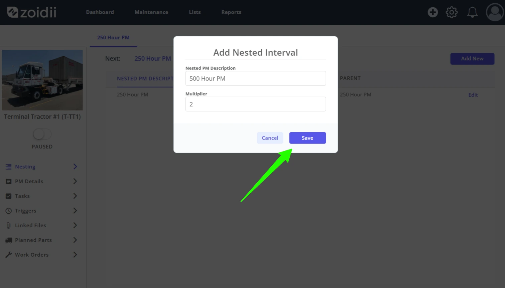Open the plus add-new icon in header
The image size is (505, 288).
coord(433,12)
